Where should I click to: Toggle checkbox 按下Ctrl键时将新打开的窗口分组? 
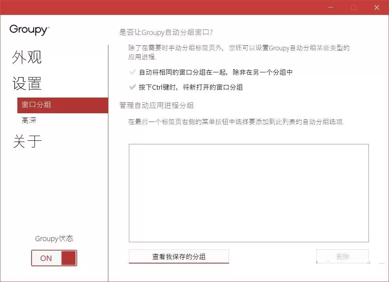click(x=132, y=87)
